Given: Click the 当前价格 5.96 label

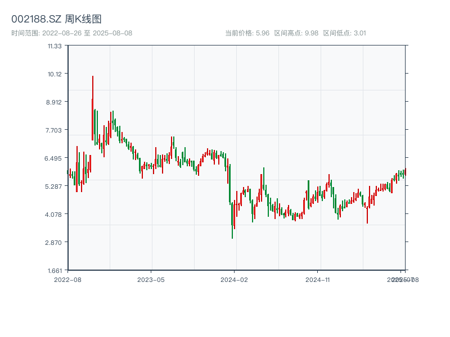Looking at the screenshot, I should pyautogui.click(x=247, y=33).
